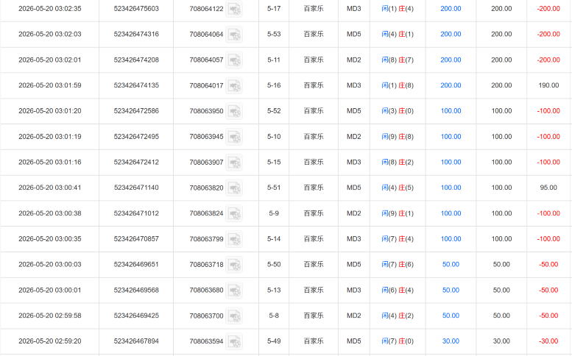Open video replay icon for round 708063824

click(x=234, y=213)
